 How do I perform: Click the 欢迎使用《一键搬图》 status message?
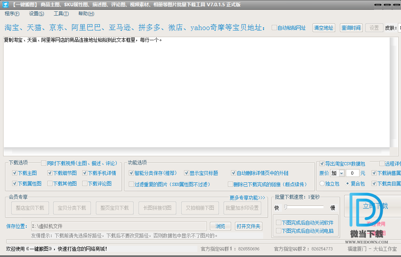point(56,249)
